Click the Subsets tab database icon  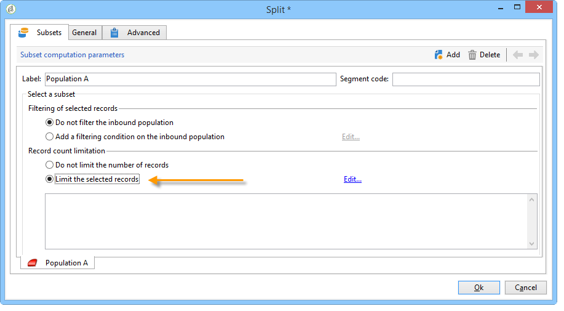coord(23,33)
